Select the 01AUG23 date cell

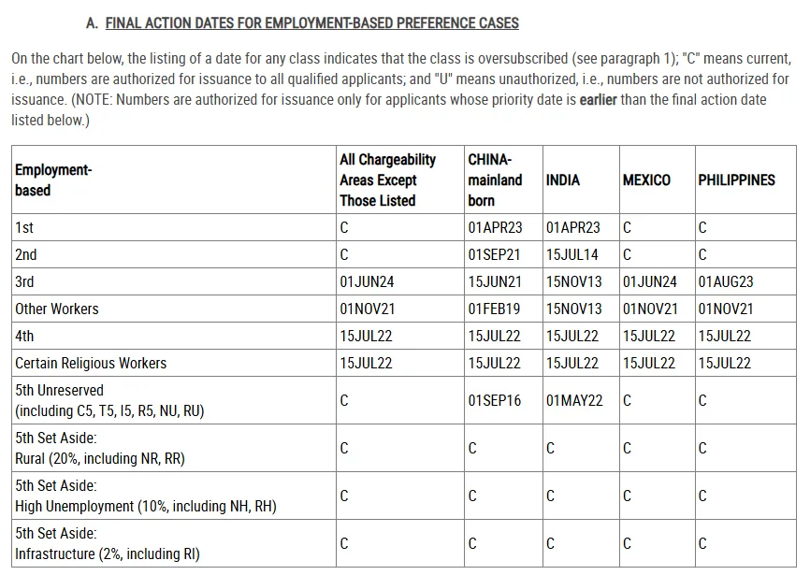725,281
